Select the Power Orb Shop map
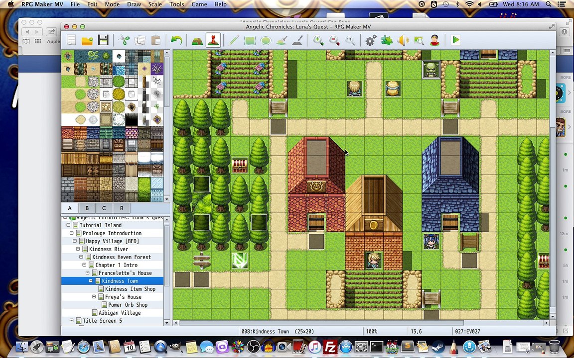This screenshot has height=358, width=574. coord(128,305)
